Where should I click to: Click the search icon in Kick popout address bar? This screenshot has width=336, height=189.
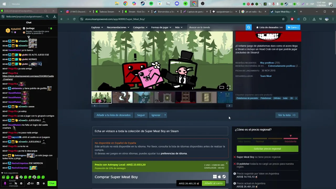click(47, 17)
